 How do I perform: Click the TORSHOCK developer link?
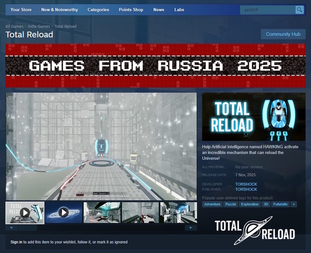(x=246, y=184)
